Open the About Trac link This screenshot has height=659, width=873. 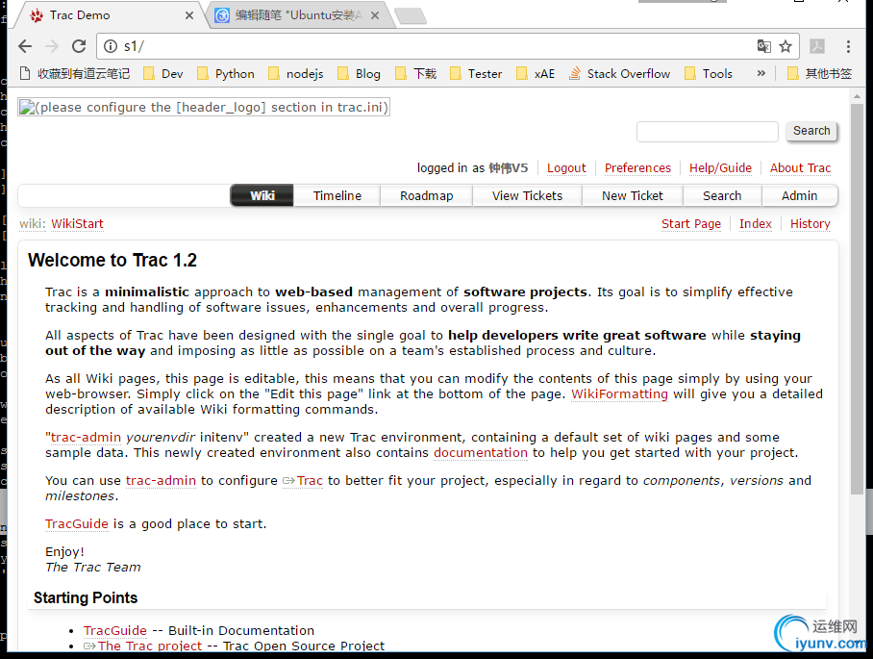(x=800, y=167)
